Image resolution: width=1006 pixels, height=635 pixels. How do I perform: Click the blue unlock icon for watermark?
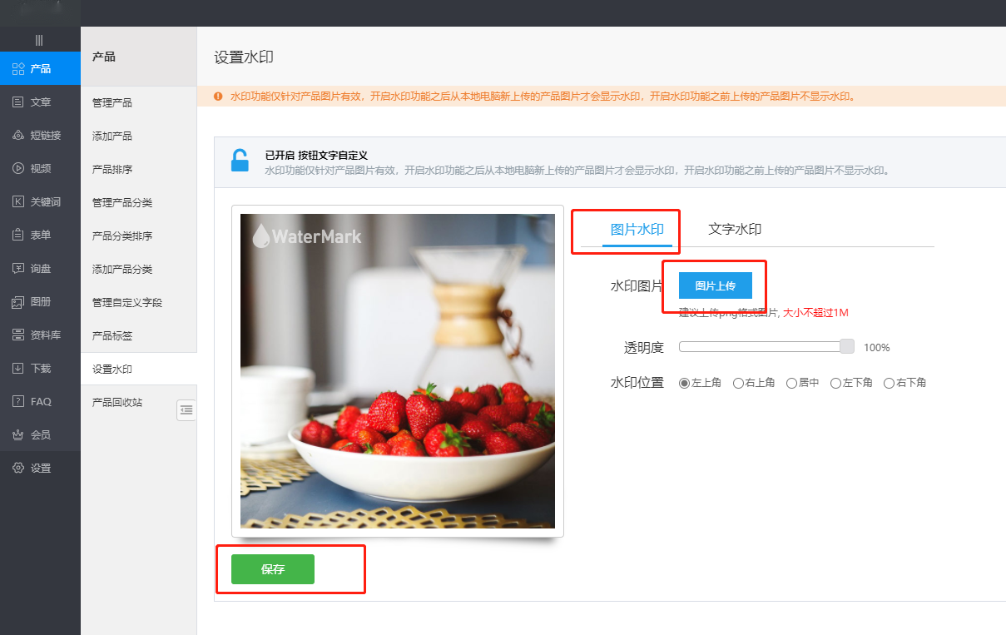(x=240, y=160)
